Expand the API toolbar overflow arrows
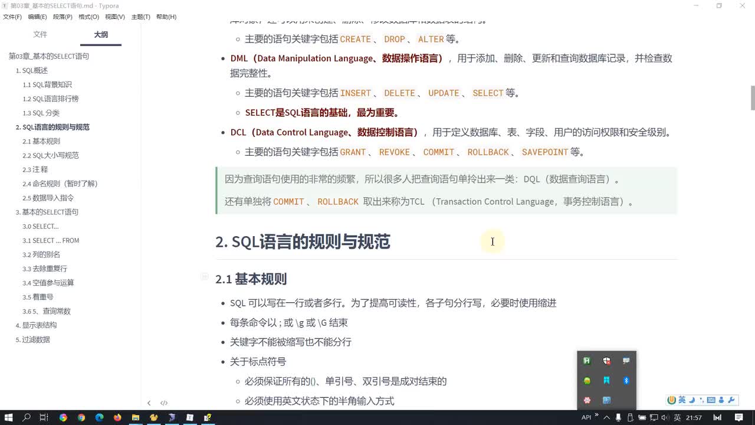The height and width of the screenshot is (425, 755). pos(596,414)
